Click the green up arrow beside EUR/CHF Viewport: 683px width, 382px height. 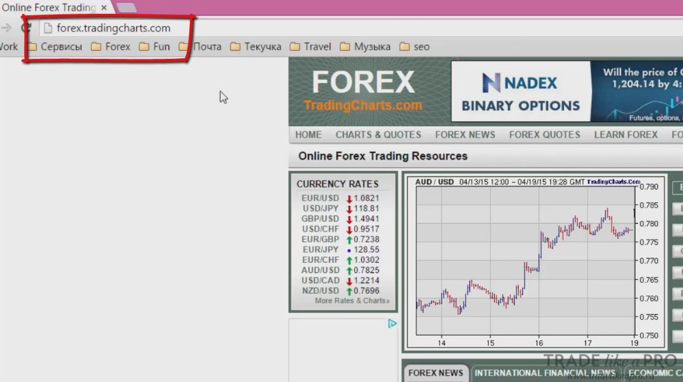[x=349, y=260]
